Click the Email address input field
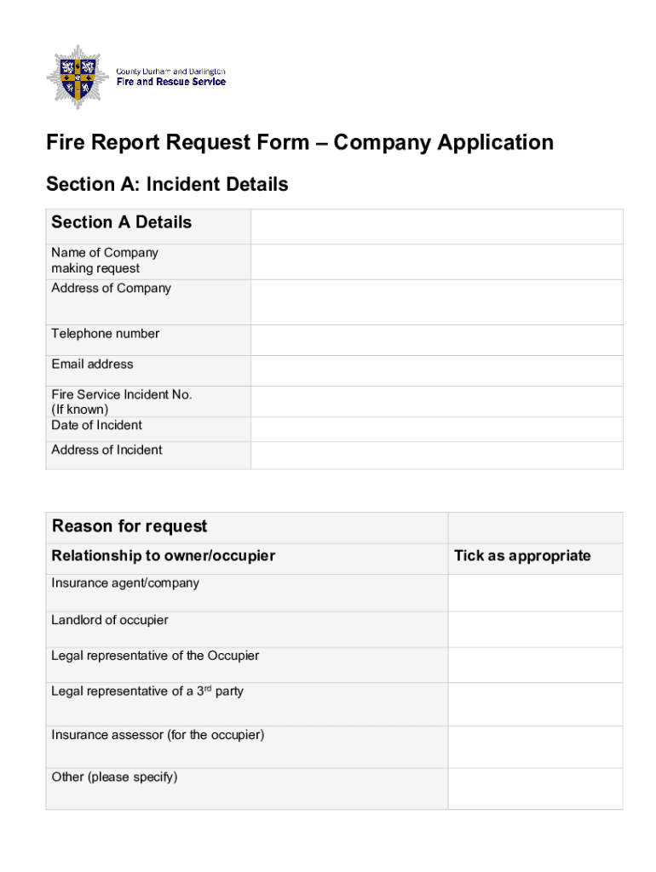This screenshot has width=656, height=872. point(436,370)
